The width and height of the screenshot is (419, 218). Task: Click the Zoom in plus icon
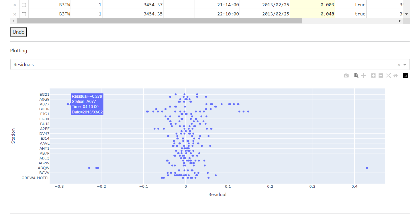[x=373, y=76]
